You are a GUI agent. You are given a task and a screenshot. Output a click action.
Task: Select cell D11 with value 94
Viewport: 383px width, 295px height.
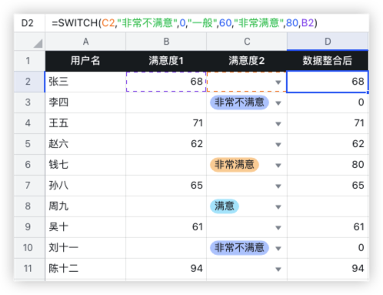coord(328,269)
